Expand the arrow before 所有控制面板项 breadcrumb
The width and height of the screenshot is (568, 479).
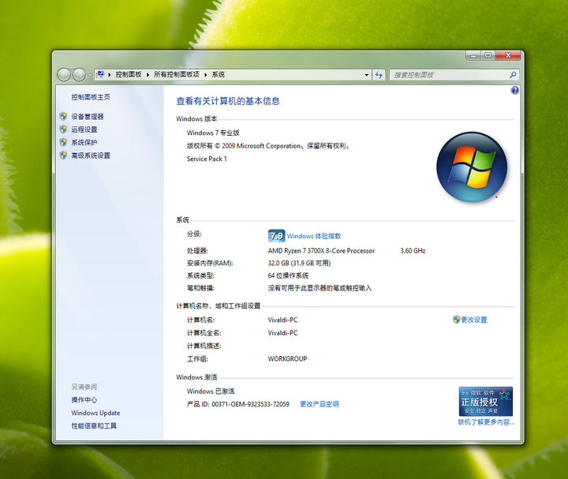click(148, 75)
